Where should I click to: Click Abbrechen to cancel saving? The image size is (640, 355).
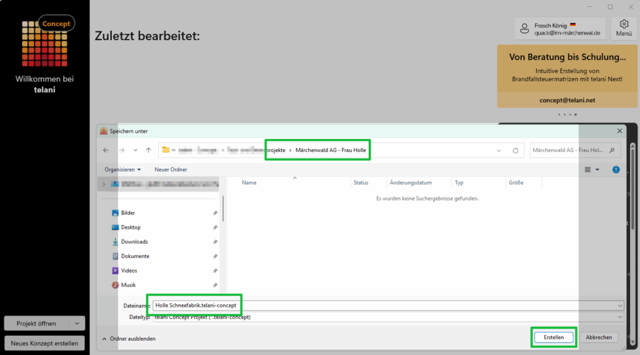pos(598,337)
